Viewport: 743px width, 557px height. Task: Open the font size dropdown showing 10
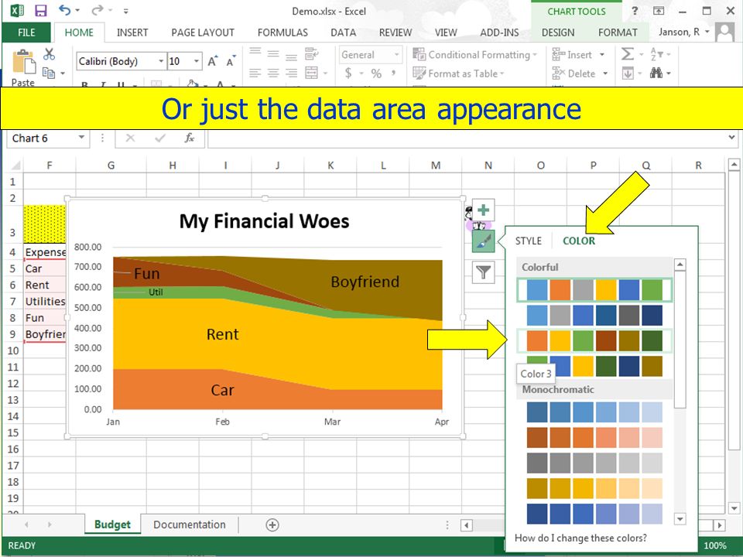[x=196, y=61]
